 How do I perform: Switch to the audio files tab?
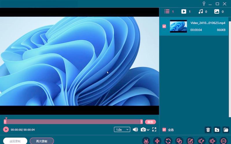pyautogui.click(x=203, y=12)
